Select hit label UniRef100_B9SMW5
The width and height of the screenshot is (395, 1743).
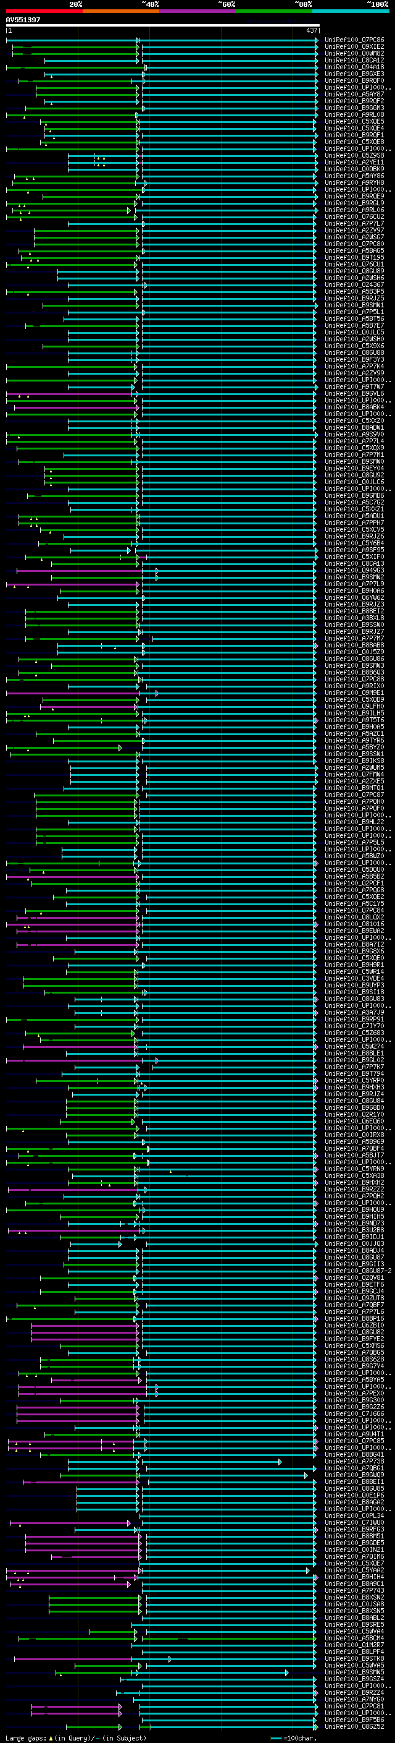[x=354, y=1672]
